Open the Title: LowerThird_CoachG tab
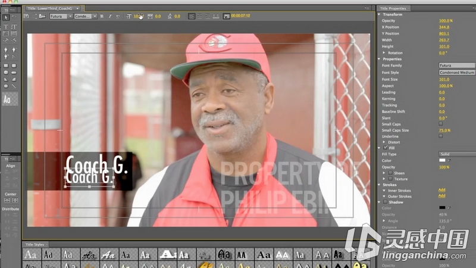The width and height of the screenshot is (476, 268). tap(52, 8)
